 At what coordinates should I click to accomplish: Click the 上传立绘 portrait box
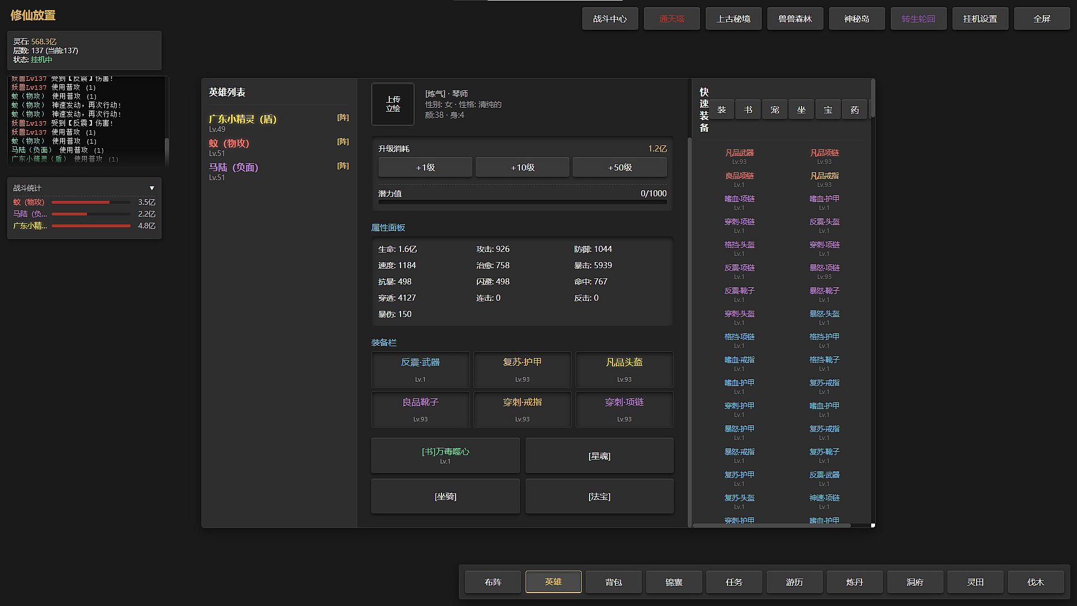(x=393, y=104)
